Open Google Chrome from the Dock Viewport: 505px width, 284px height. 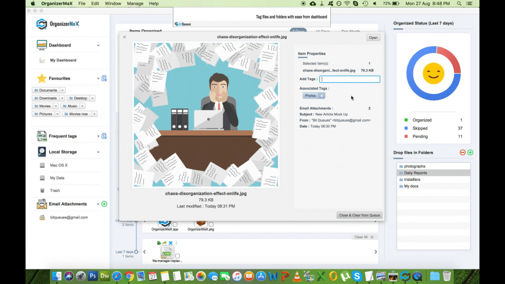tap(129, 276)
